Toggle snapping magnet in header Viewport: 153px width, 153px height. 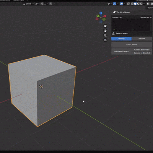tap(42, 4)
